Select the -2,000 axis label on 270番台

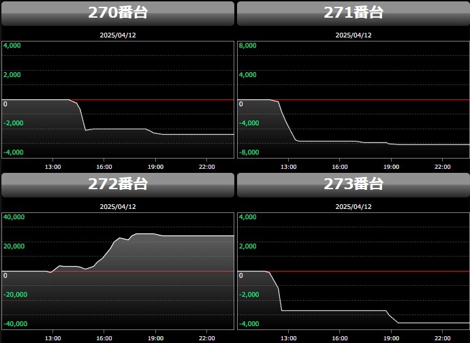[x=14, y=123]
